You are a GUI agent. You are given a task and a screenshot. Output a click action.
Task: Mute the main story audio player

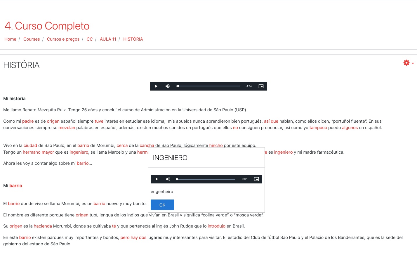(168, 86)
